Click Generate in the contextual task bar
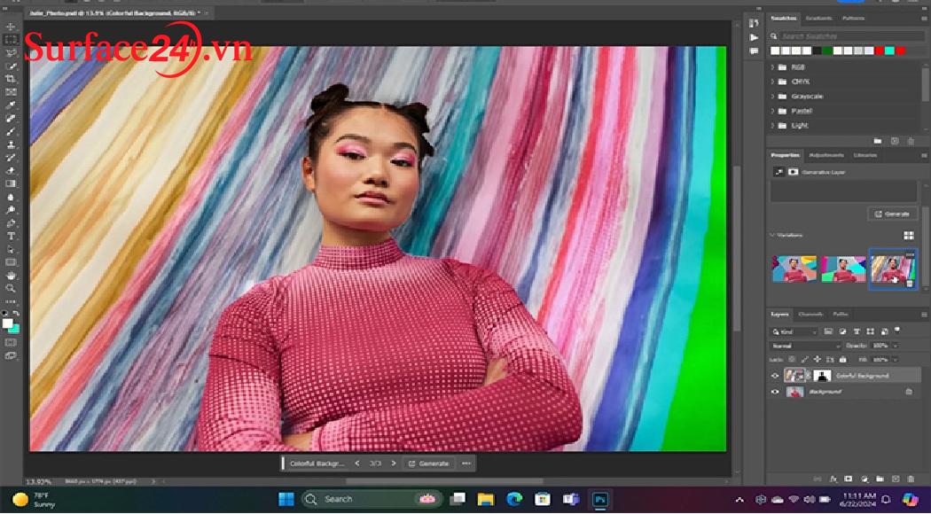This screenshot has width=931, height=514. 428,463
